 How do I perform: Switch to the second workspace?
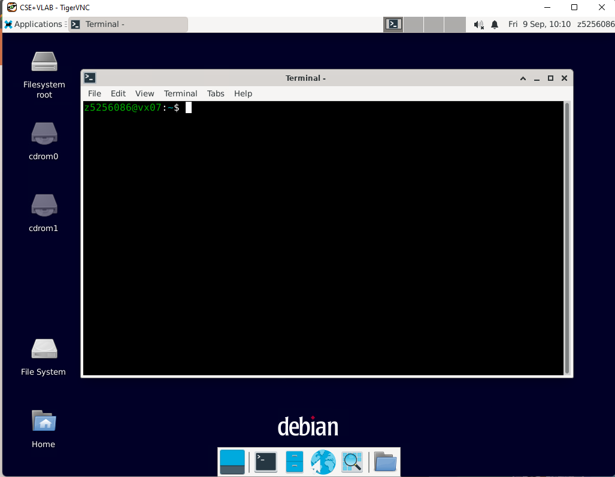(414, 25)
